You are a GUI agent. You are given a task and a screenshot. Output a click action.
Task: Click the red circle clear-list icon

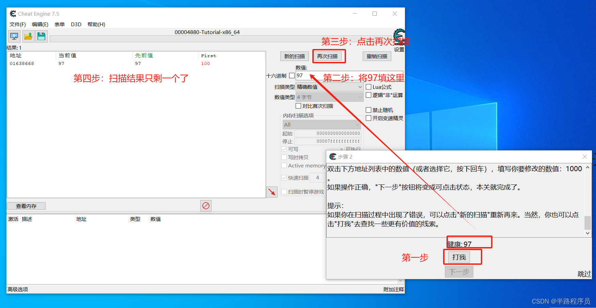point(206,206)
